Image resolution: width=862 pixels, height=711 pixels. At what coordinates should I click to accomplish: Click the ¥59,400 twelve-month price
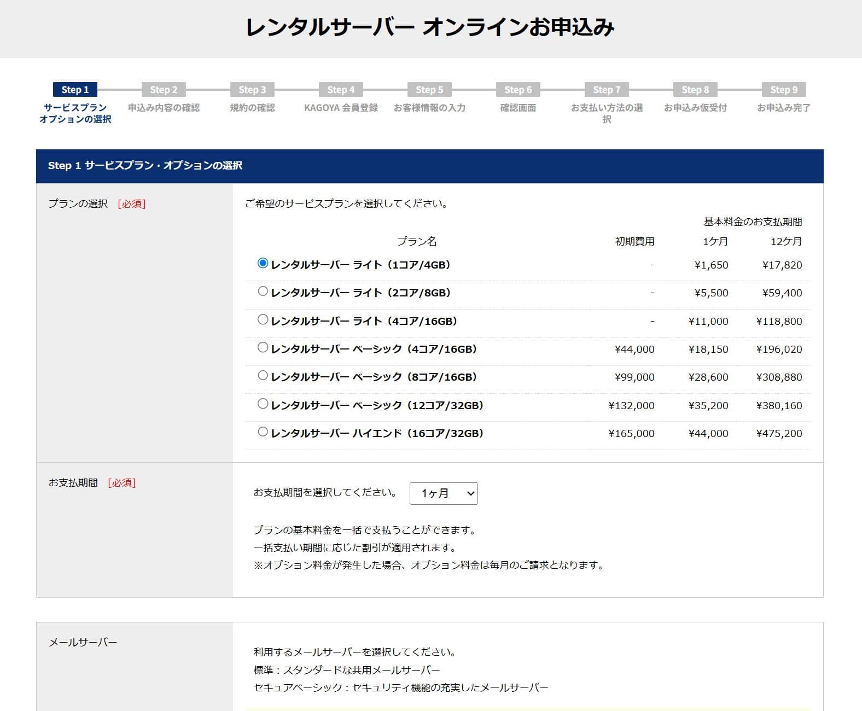(782, 293)
